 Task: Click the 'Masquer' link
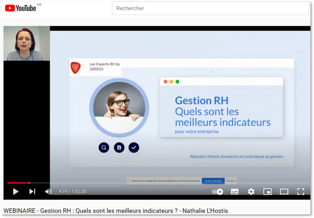(x=230, y=181)
